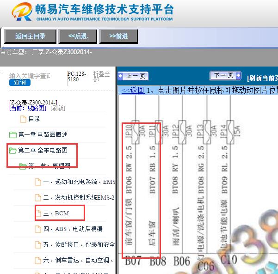Click the open folder icon of 第二章 全车电路图
This screenshot has height=274, width=278.
point(13,150)
